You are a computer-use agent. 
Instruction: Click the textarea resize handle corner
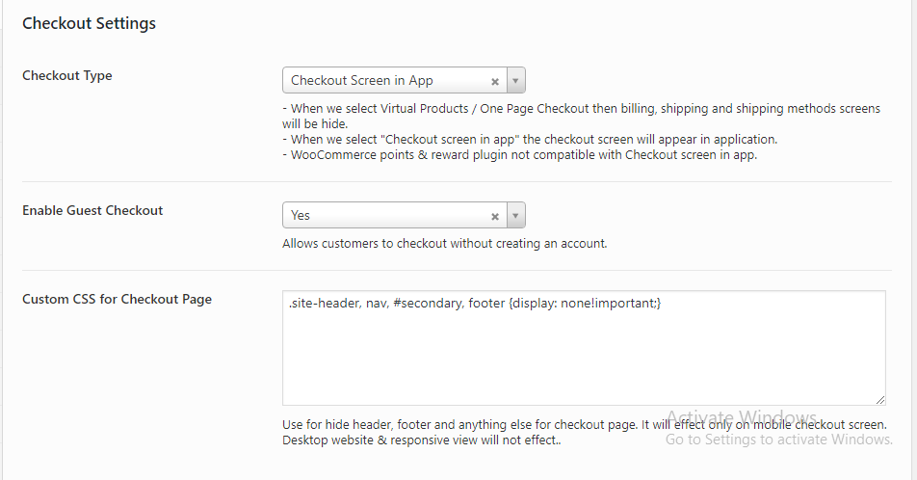(x=880, y=400)
